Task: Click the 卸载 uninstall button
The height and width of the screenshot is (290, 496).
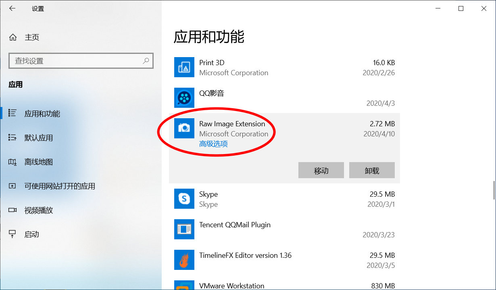Action: click(372, 170)
